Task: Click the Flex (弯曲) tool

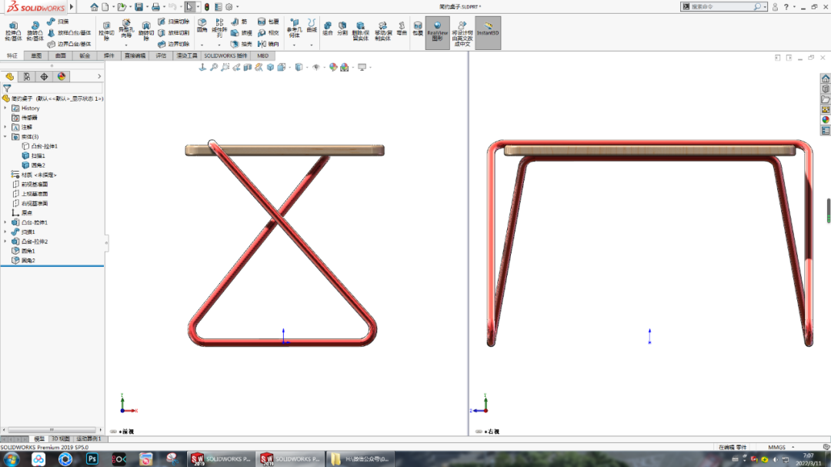Action: point(402,29)
